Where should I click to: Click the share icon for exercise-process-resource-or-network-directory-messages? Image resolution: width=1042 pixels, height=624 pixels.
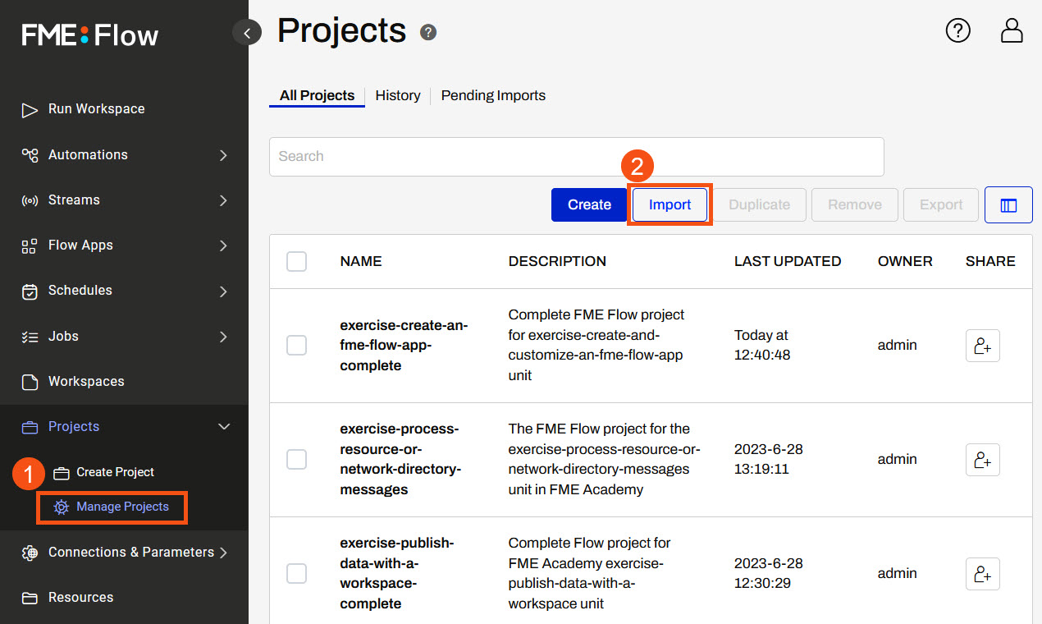982,460
